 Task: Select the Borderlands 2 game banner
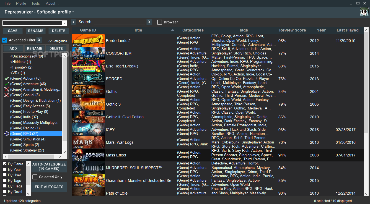pyautogui.click(x=89, y=41)
